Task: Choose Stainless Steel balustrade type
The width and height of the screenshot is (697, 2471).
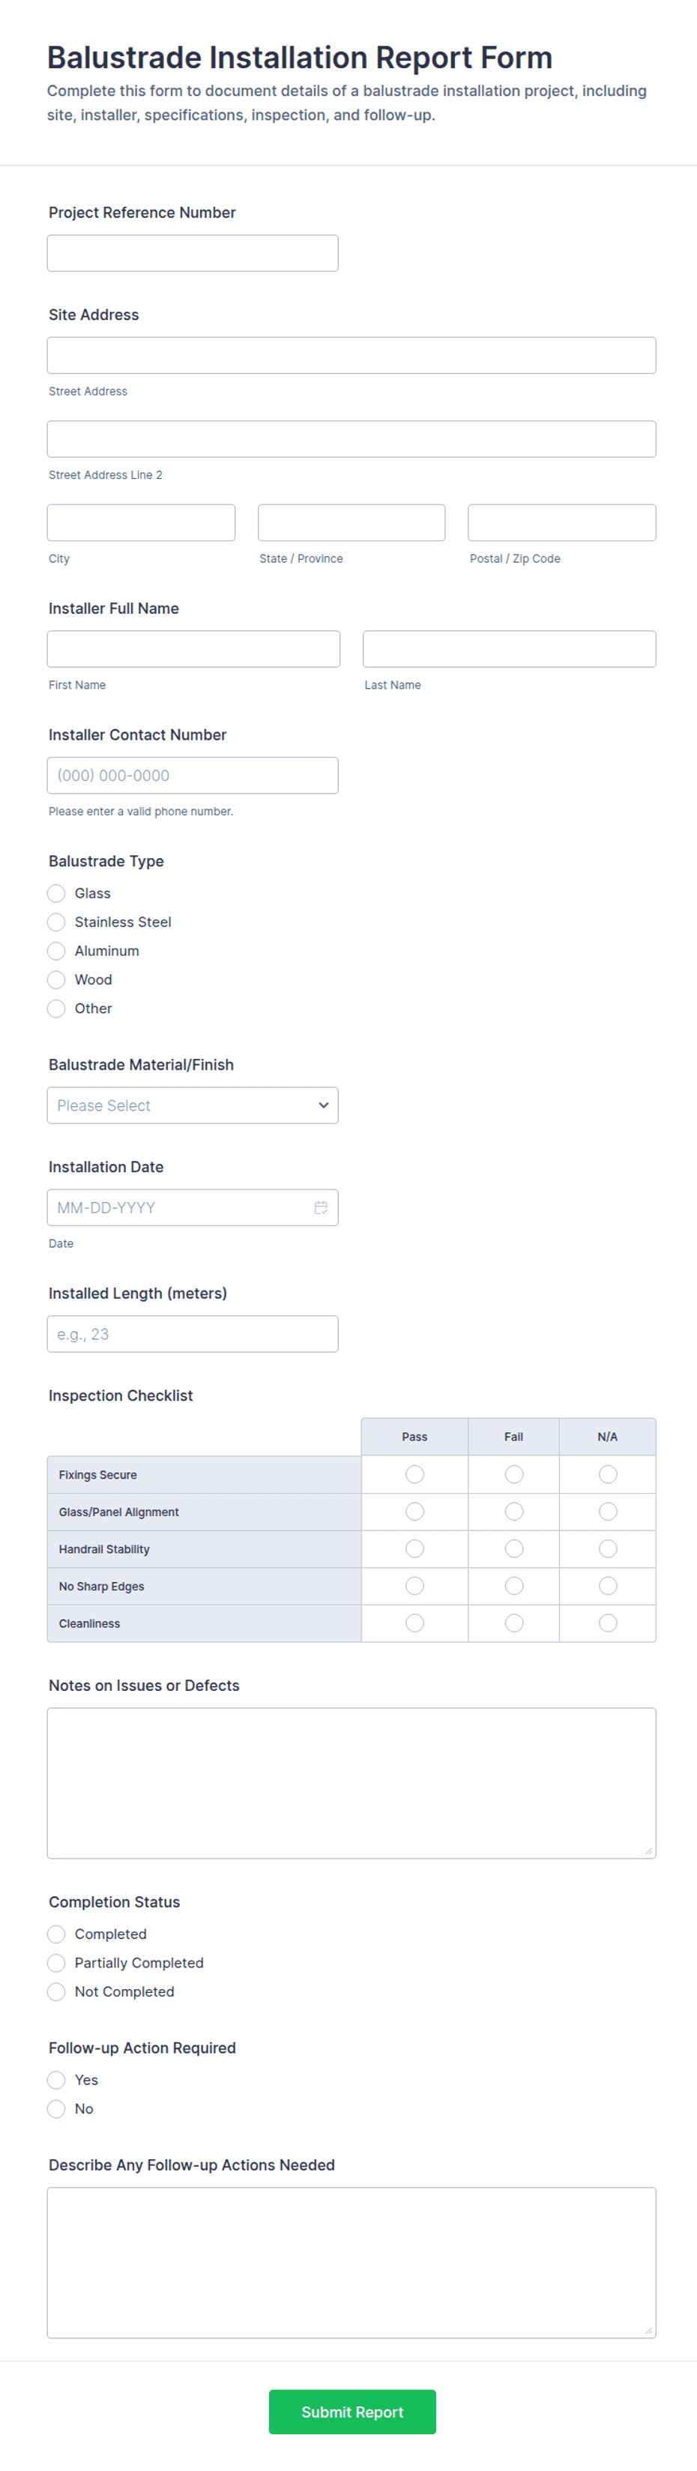Action: coord(56,922)
